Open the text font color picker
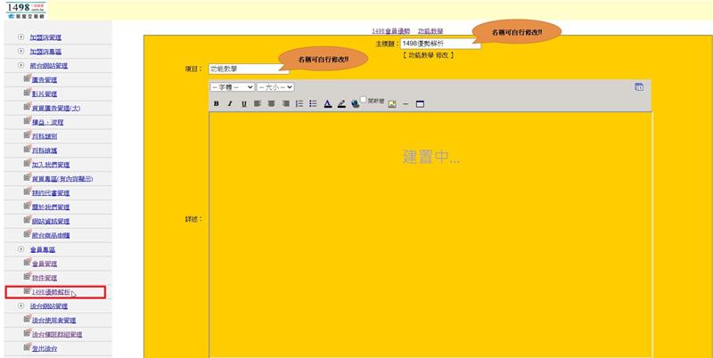713x358 pixels. point(327,104)
